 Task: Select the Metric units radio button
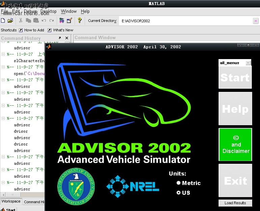178,183
